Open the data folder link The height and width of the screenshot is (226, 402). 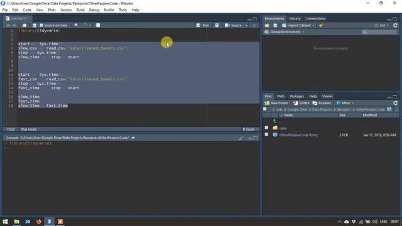click(x=283, y=128)
